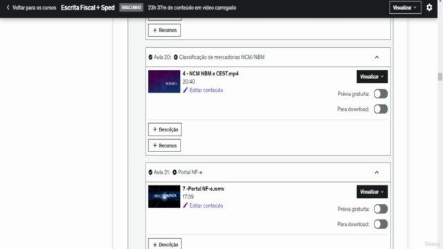Click the 23h 37m de conteúdo em vídeo carregado text
Screen dimensions: 443x249
pyautogui.click(x=192, y=8)
